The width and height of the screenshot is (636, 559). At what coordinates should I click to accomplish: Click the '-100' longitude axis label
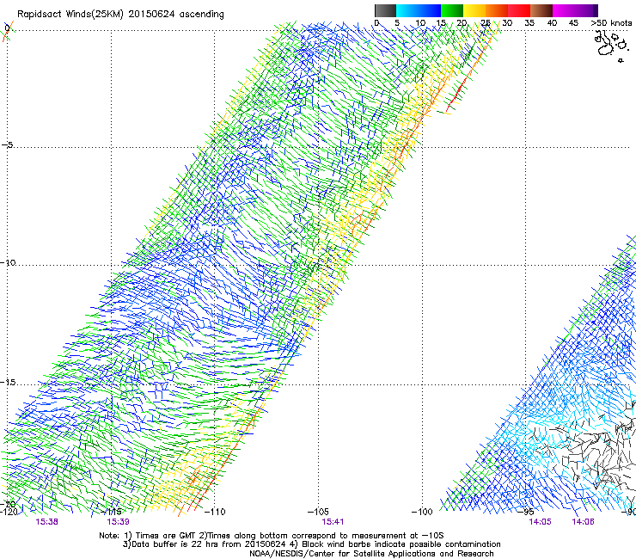pyautogui.click(x=422, y=512)
